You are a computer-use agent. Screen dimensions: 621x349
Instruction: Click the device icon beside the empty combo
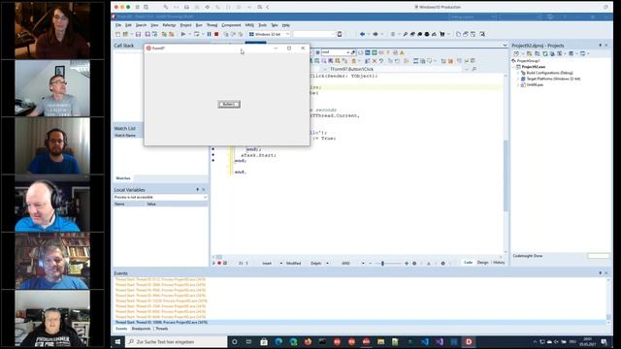(x=340, y=35)
